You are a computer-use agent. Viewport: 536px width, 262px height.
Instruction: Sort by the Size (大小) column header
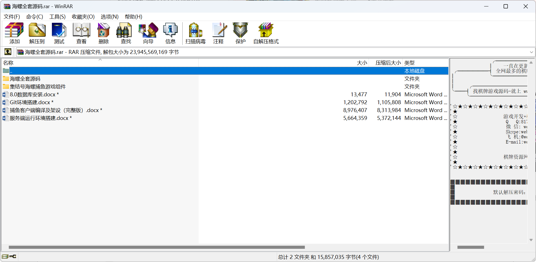[x=284, y=63]
